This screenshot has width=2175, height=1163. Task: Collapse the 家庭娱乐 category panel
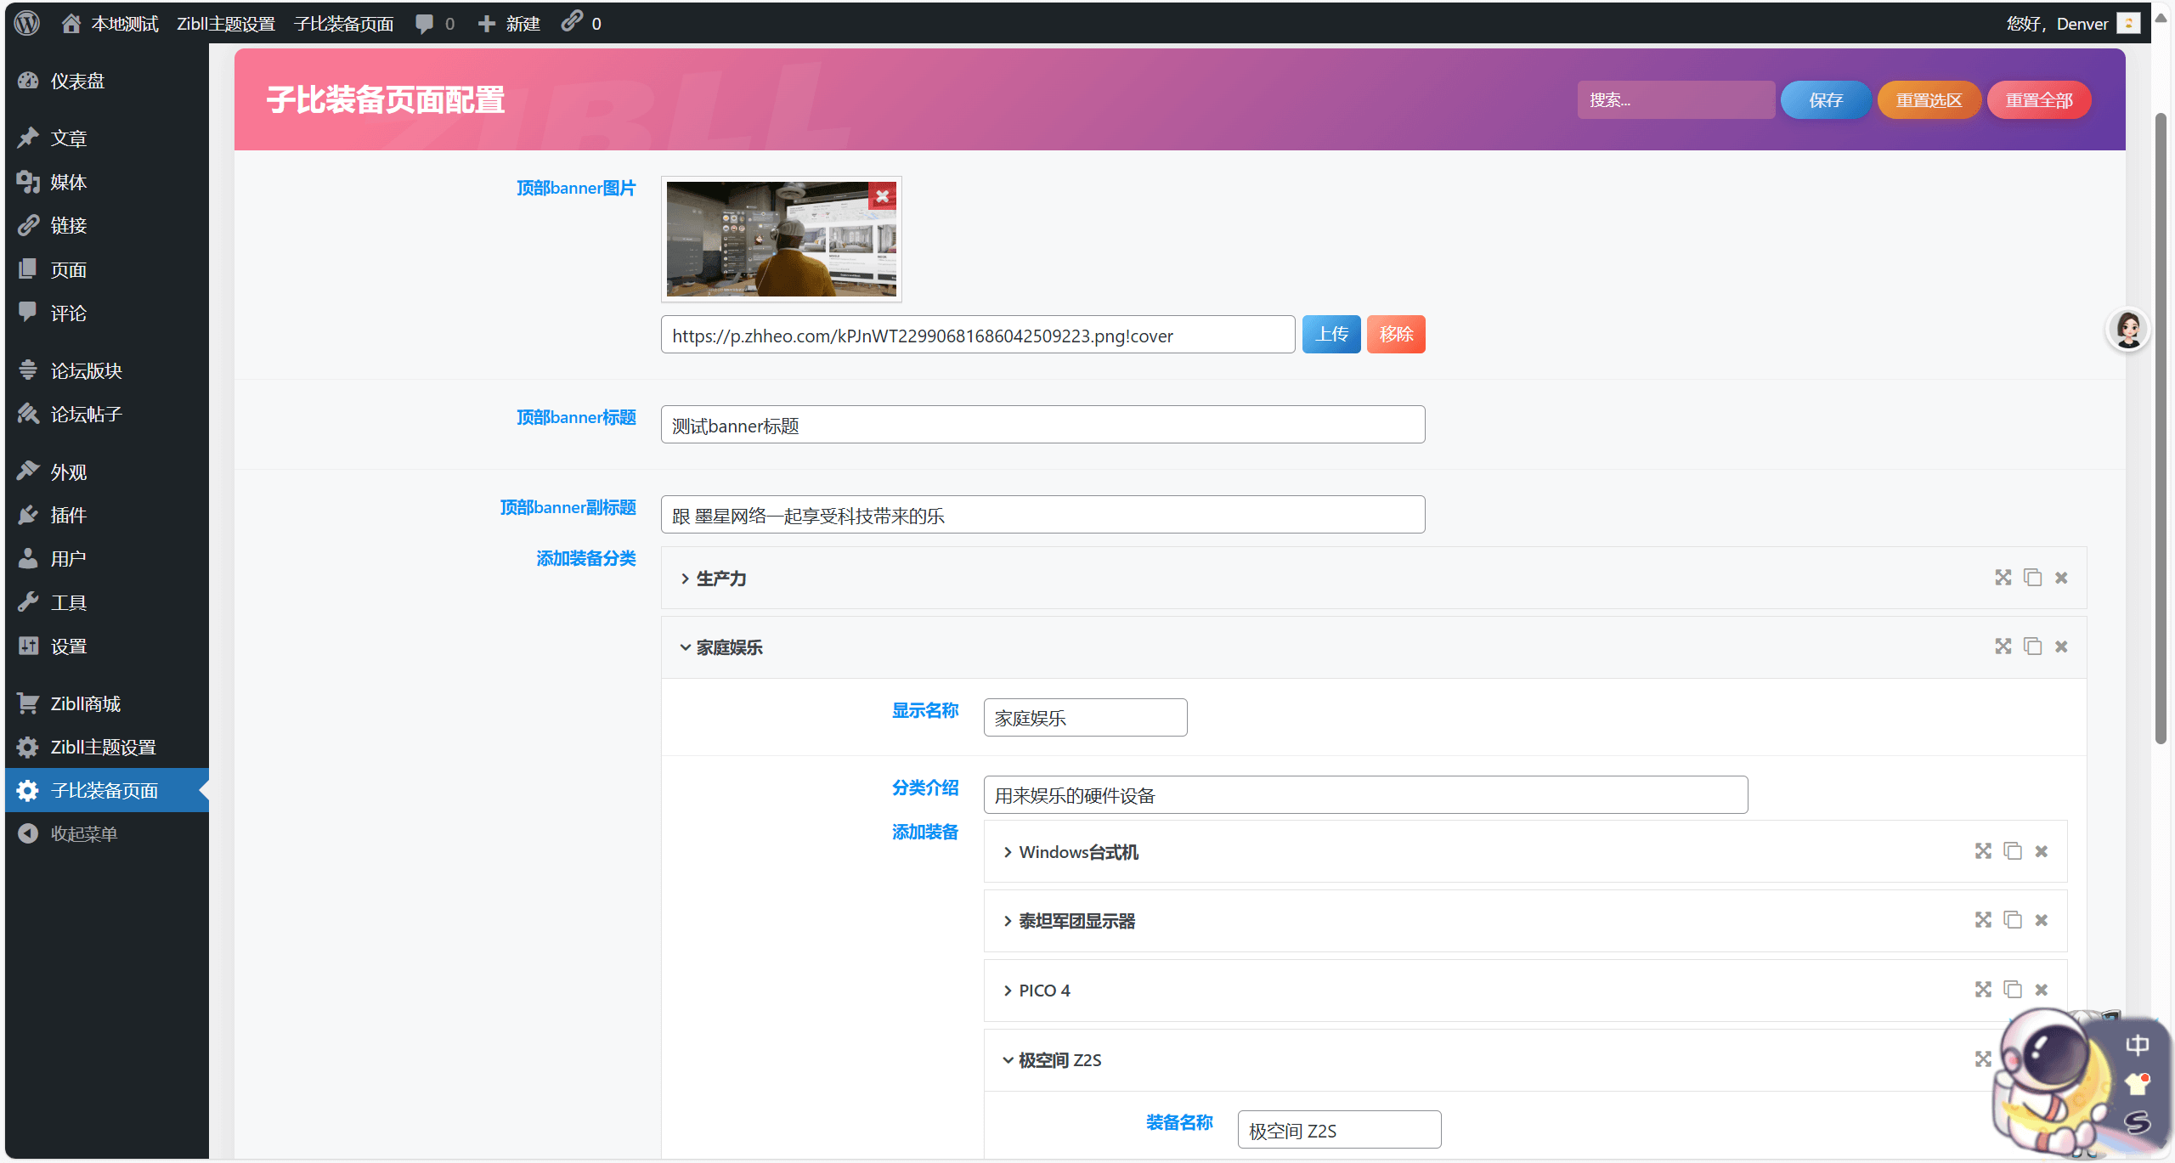[x=685, y=646]
